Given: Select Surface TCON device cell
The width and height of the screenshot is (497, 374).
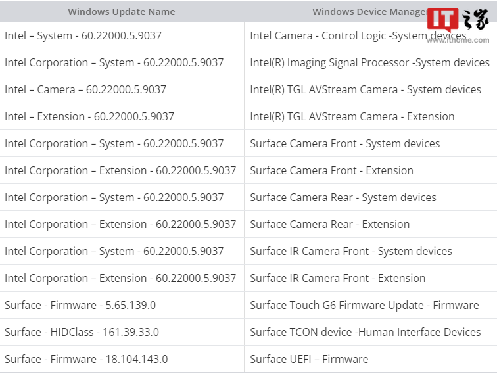Looking at the screenshot, I should point(366,332).
